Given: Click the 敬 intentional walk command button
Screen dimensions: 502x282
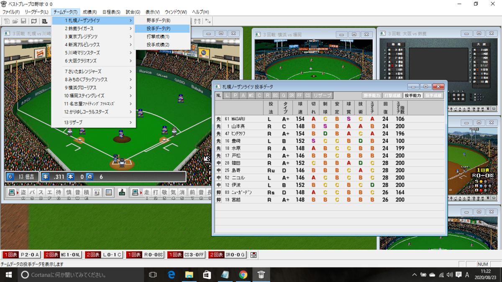Looking at the screenshot, I should click(164, 192).
